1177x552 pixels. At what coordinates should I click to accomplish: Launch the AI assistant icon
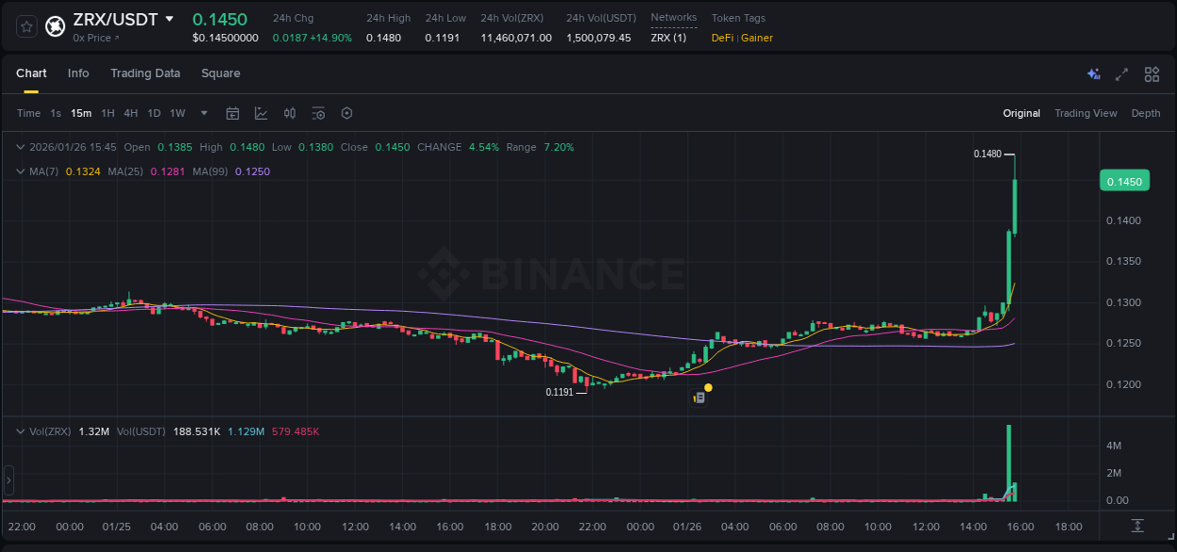click(1092, 73)
